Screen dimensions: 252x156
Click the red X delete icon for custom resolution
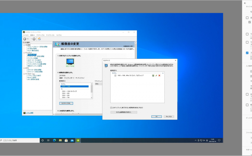pos(159,75)
